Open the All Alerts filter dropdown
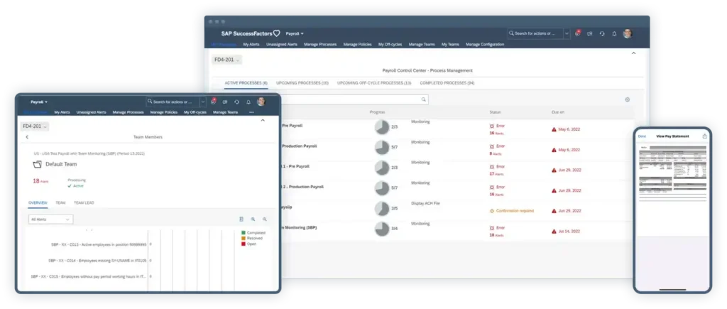This screenshot has height=309, width=727. (x=50, y=219)
